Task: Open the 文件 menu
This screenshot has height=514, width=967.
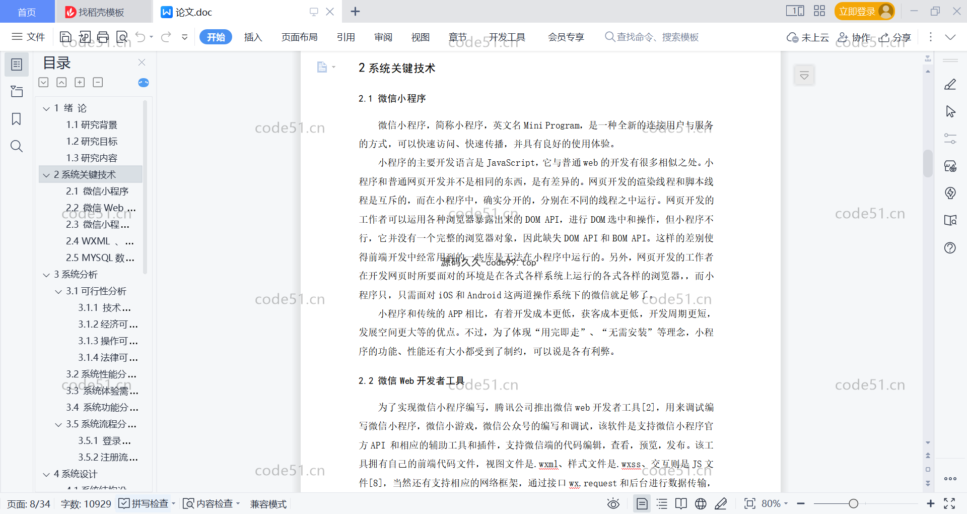Action: tap(29, 37)
